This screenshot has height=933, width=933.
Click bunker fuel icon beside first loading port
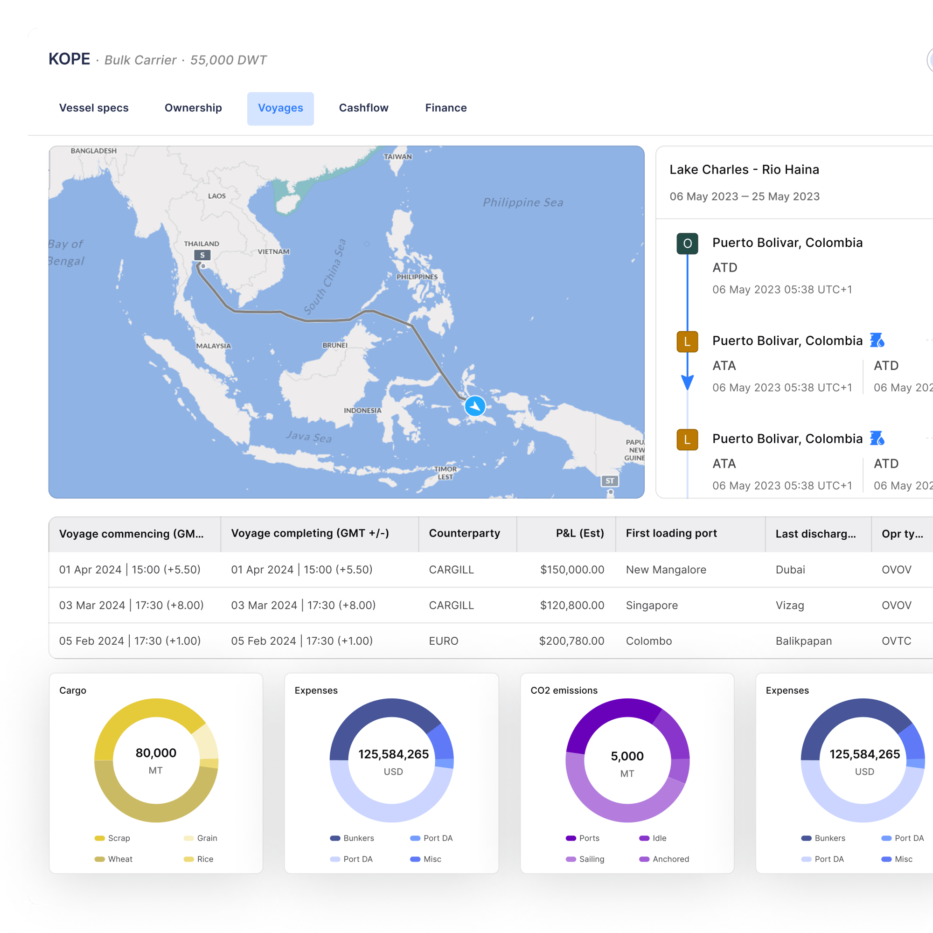[877, 341]
